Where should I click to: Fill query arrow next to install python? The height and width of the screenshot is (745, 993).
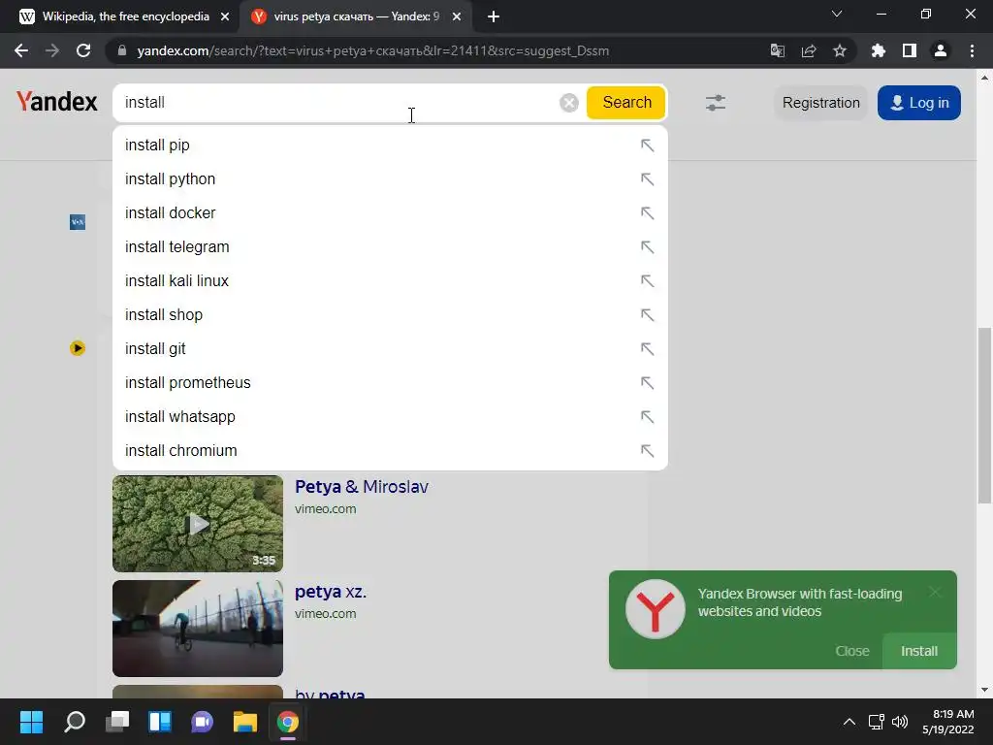[647, 179]
